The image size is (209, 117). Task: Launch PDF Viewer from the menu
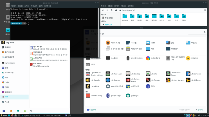tap(49, 65)
